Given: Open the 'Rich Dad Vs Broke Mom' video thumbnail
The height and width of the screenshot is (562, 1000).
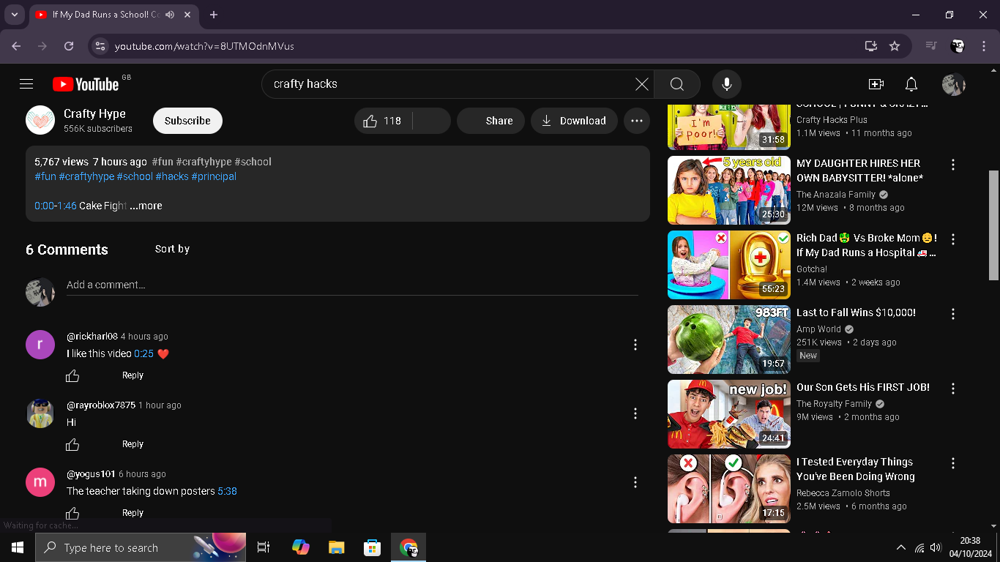Looking at the screenshot, I should [x=729, y=265].
